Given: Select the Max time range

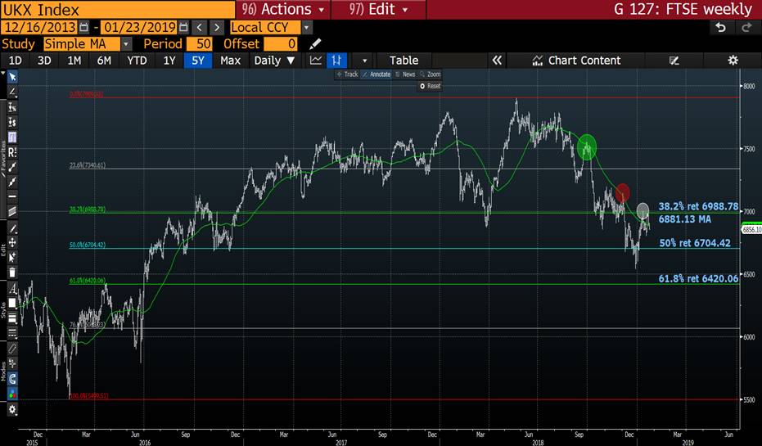Looking at the screenshot, I should [x=230, y=61].
